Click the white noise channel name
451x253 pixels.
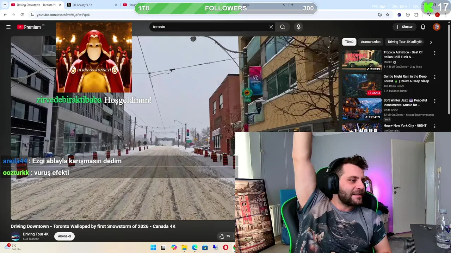(x=390, y=110)
